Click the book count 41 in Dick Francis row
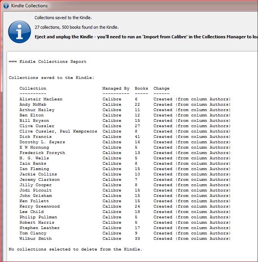258x262 pixels. click(137, 136)
